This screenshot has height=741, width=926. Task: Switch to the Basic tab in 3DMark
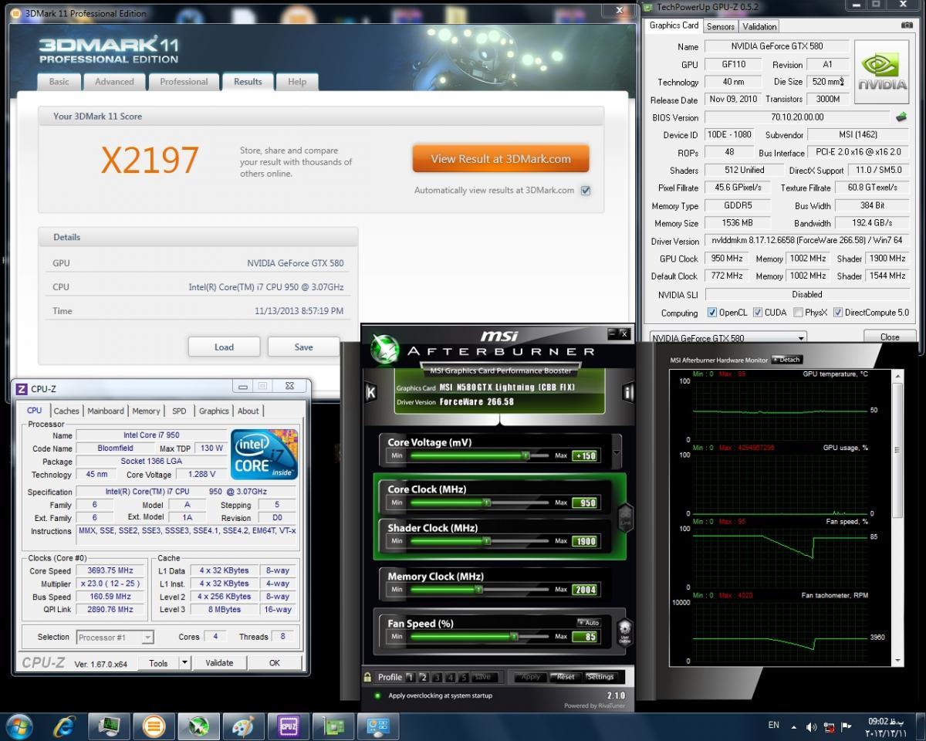[x=59, y=82]
